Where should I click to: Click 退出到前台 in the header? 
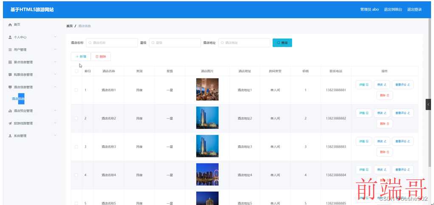393,9
